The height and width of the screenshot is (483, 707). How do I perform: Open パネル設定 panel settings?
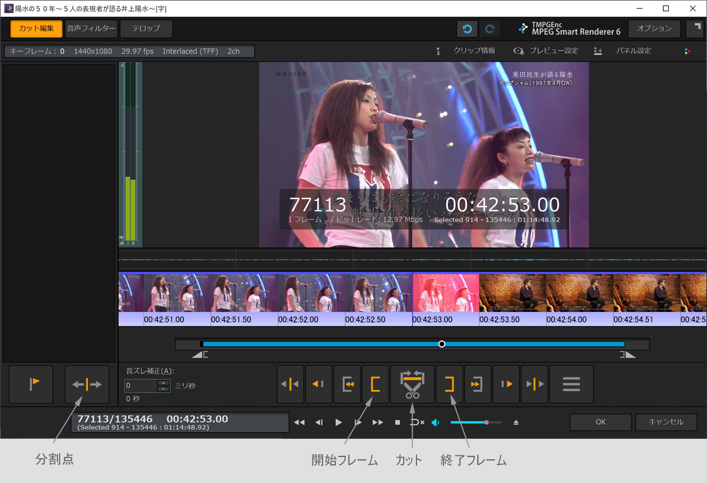click(x=623, y=51)
